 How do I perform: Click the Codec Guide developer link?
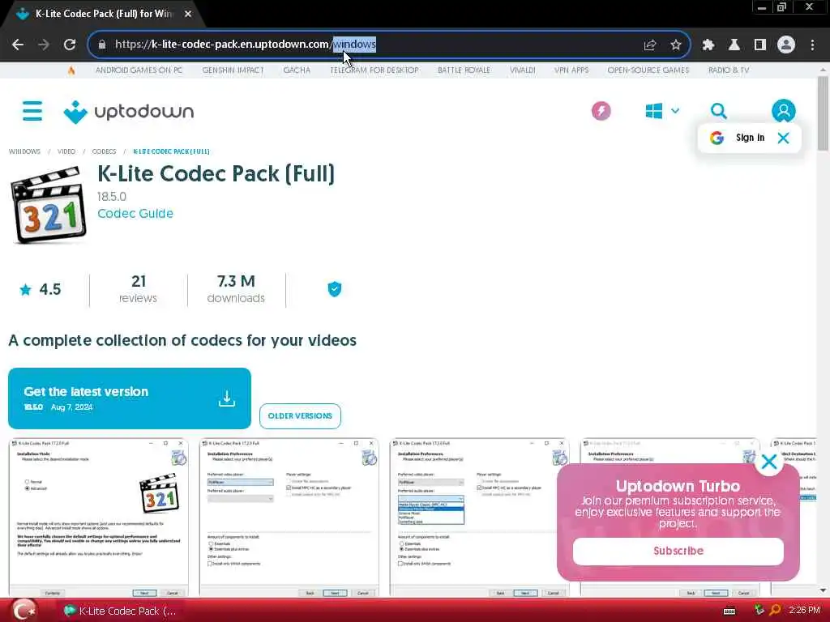(x=135, y=213)
